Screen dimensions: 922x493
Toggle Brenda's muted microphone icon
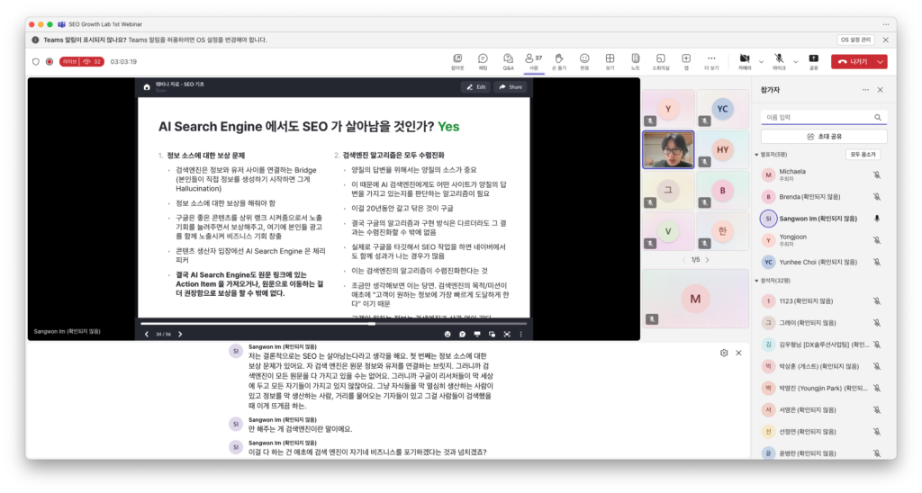(x=877, y=197)
